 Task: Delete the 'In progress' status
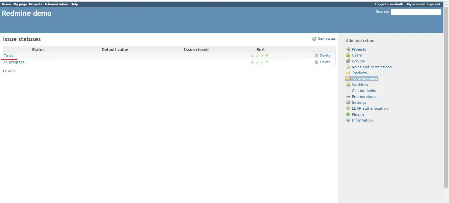click(x=325, y=62)
